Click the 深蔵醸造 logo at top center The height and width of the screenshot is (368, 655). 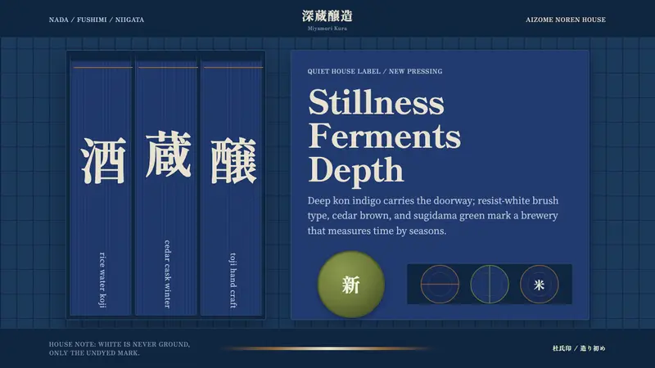(x=327, y=16)
